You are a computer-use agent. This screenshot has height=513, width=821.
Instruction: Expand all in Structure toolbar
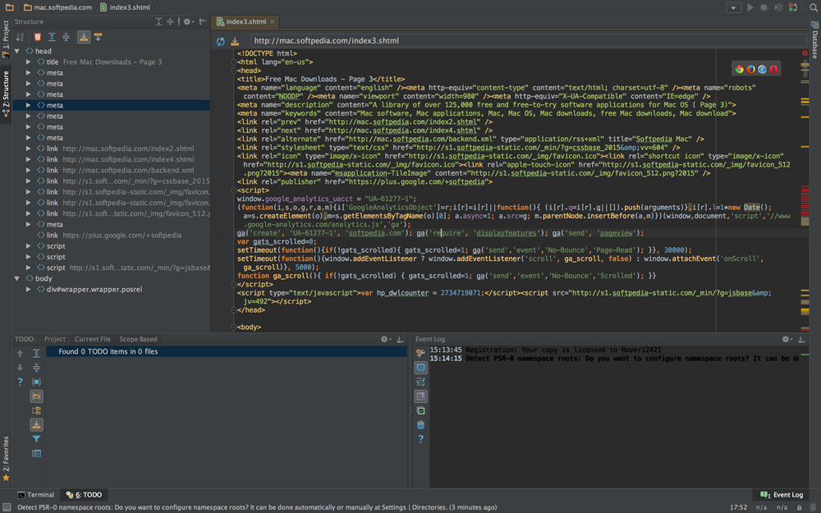coord(52,37)
